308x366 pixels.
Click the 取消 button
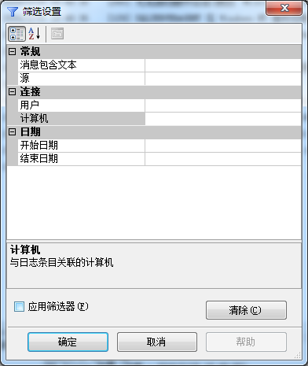[157, 342]
